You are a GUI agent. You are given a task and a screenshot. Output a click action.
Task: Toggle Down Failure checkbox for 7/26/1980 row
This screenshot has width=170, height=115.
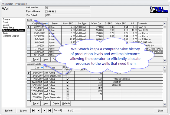[x=68, y=94]
